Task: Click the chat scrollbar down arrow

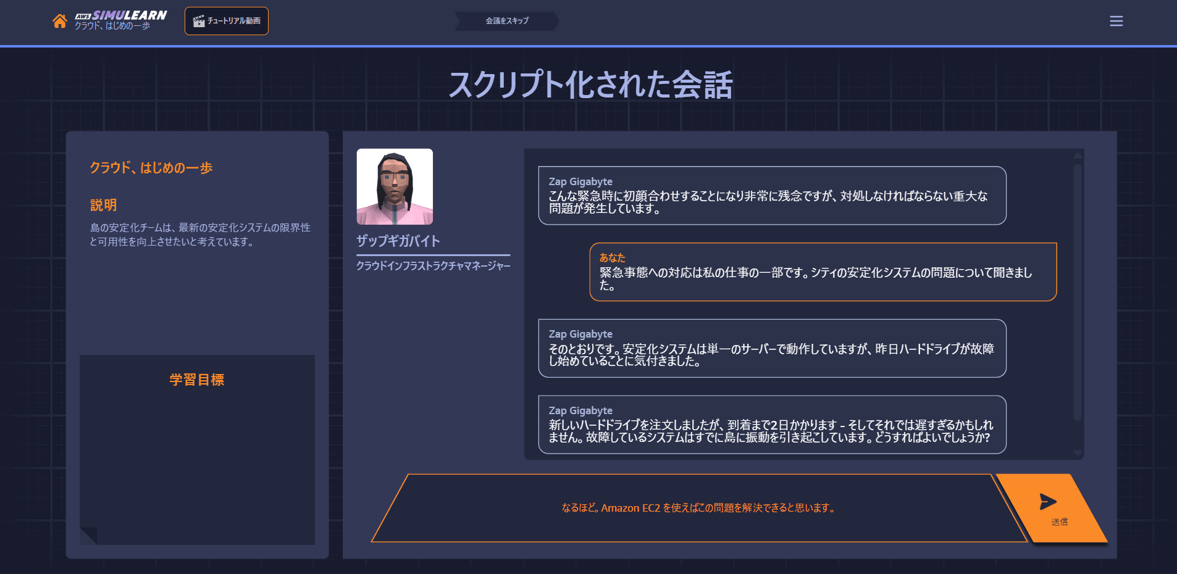Action: coord(1078,453)
